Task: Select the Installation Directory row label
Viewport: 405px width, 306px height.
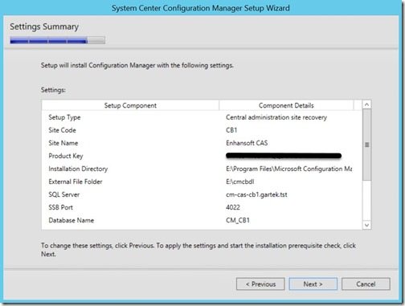Action: coord(78,169)
